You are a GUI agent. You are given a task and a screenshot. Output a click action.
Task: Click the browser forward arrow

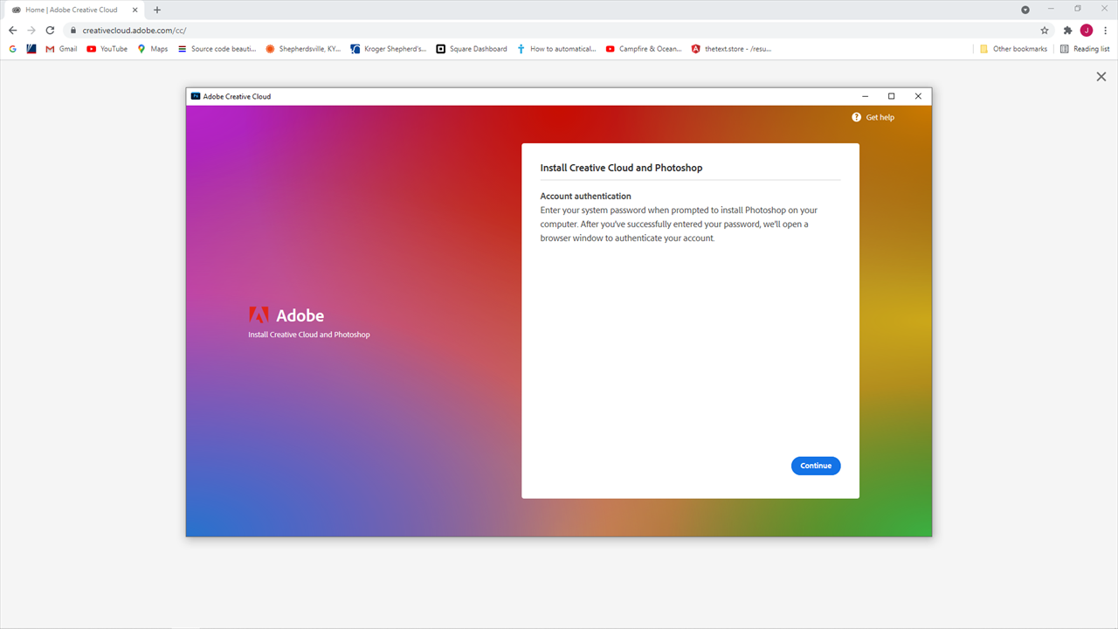click(x=31, y=30)
